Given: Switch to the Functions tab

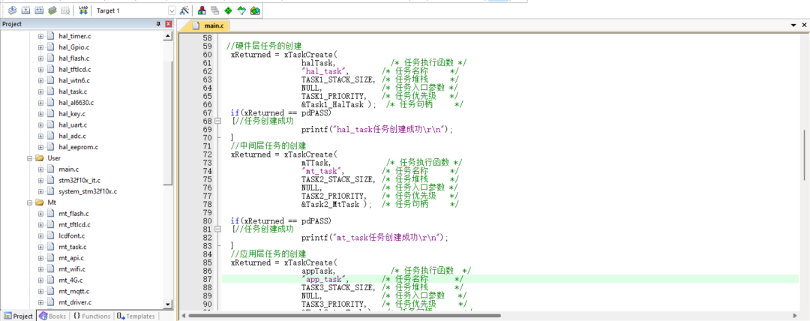Looking at the screenshot, I should coord(92,316).
